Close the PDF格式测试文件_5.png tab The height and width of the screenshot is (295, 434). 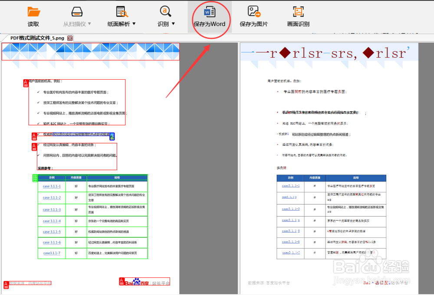[x=69, y=38]
